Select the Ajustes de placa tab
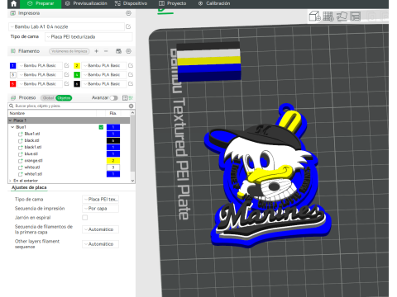The image size is (397, 297). (29, 187)
